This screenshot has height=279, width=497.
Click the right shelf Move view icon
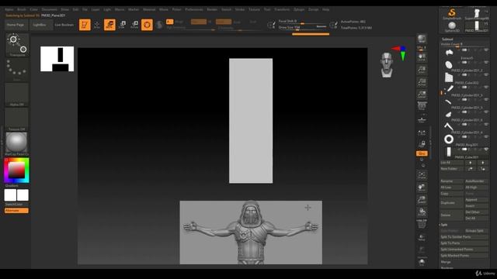tap(422, 188)
